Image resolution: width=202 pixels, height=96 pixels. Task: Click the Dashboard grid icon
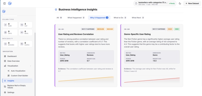(x=5, y=56)
